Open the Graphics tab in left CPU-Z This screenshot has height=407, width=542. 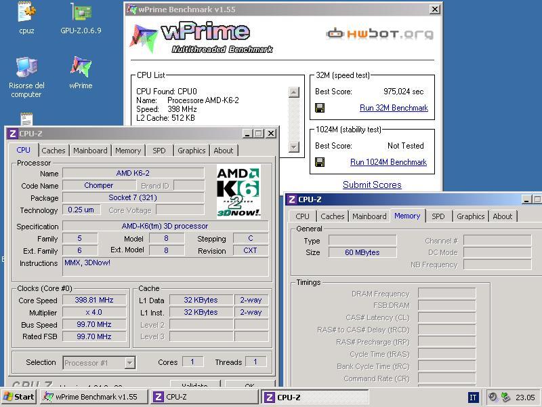[x=192, y=151]
